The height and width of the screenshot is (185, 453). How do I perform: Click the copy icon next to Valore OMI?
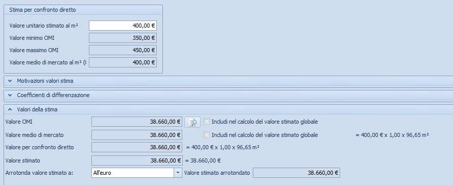click(x=193, y=122)
